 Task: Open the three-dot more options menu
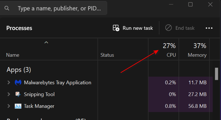pos(209,28)
